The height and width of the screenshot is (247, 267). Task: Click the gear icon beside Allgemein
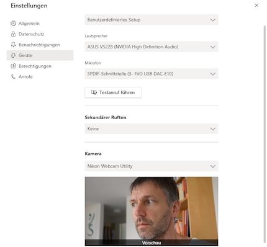coord(13,24)
